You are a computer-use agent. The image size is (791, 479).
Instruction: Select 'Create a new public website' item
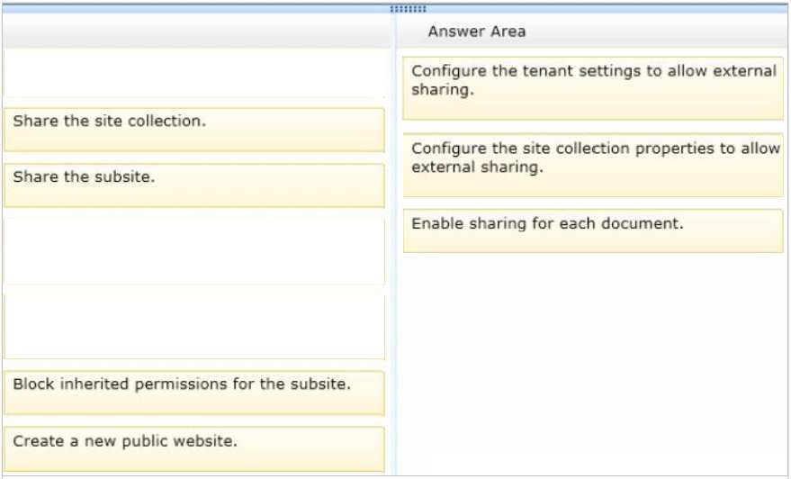(194, 449)
